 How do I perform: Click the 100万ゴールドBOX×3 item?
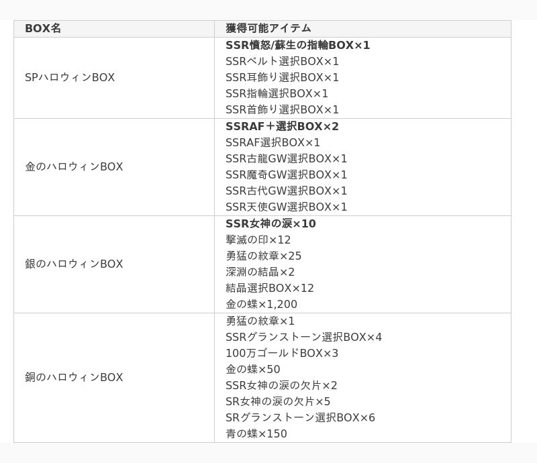[x=282, y=353]
